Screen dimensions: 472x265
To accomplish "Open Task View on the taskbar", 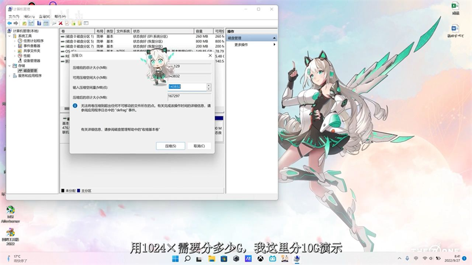I will (199, 259).
